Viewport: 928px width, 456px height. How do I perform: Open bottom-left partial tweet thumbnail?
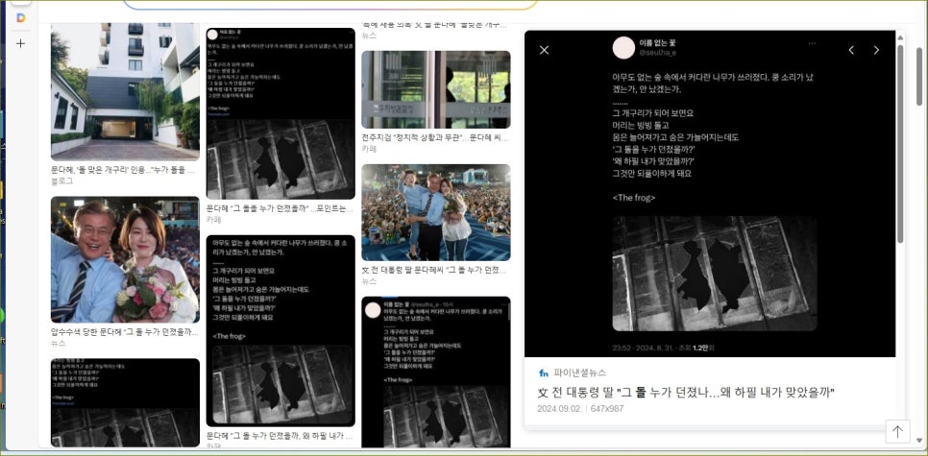point(125,403)
